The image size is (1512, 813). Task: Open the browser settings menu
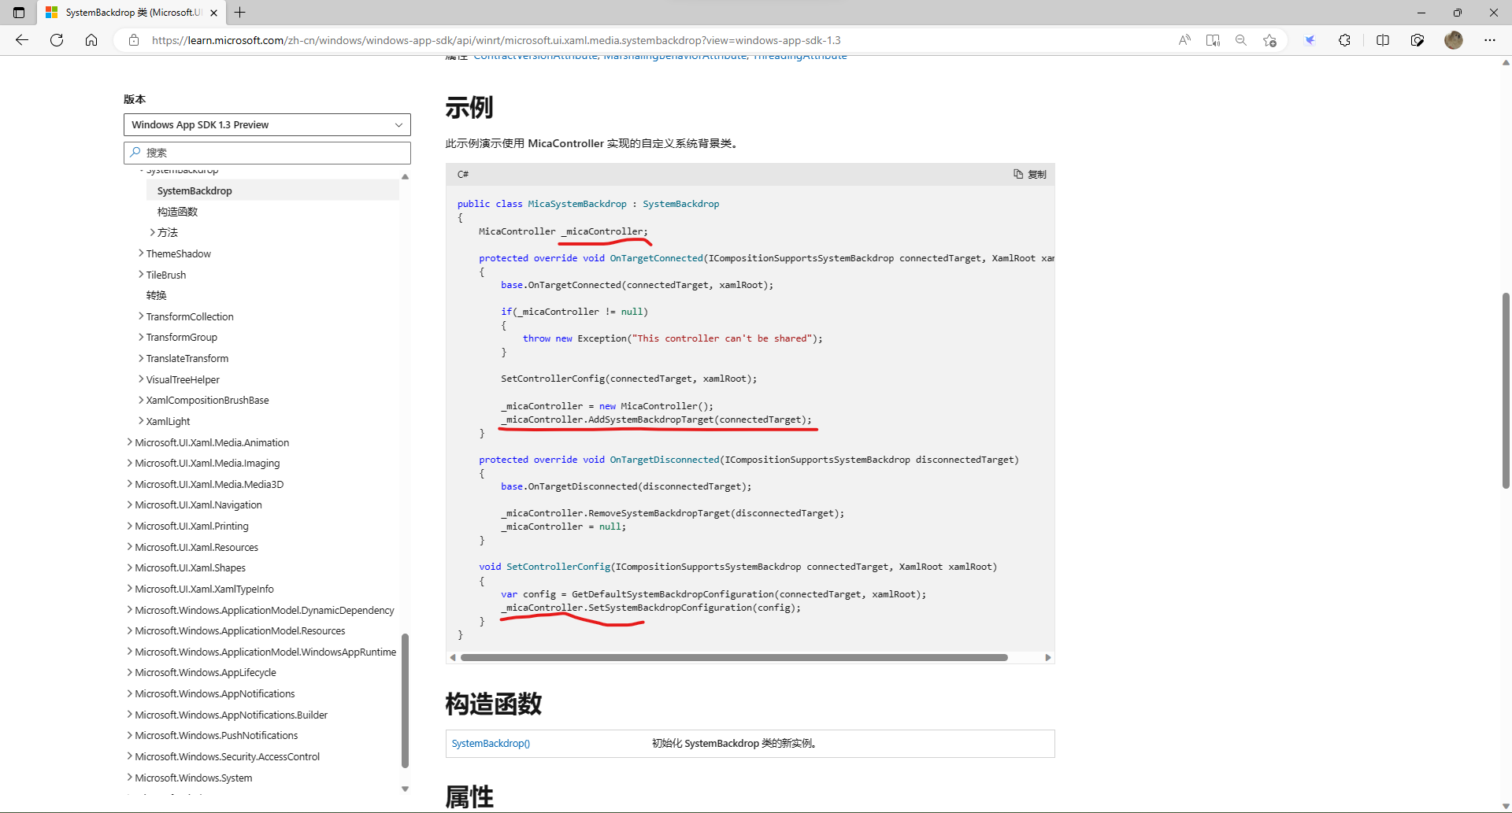point(1490,40)
